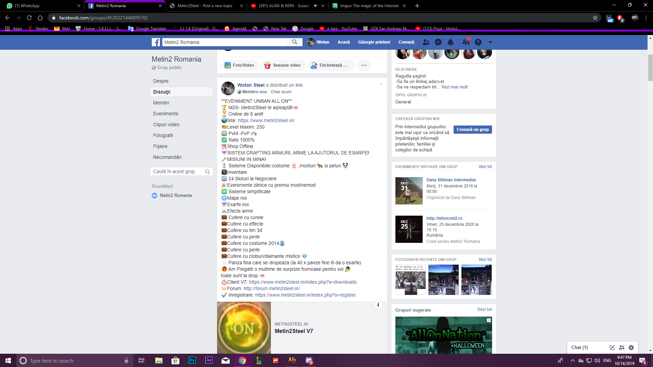The image size is (653, 367).
Task: Click the search magnifier in Facebook bar
Action: pyautogui.click(x=295, y=42)
